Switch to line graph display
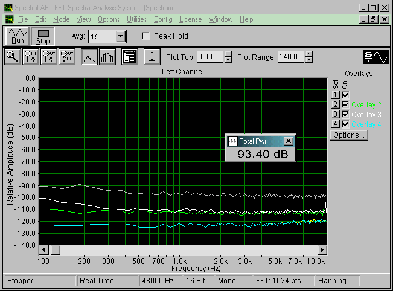Screen dimensions: 393x291 click(x=89, y=57)
